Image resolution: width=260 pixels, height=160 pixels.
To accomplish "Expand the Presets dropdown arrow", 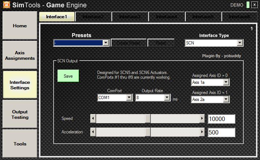I will [106, 43].
